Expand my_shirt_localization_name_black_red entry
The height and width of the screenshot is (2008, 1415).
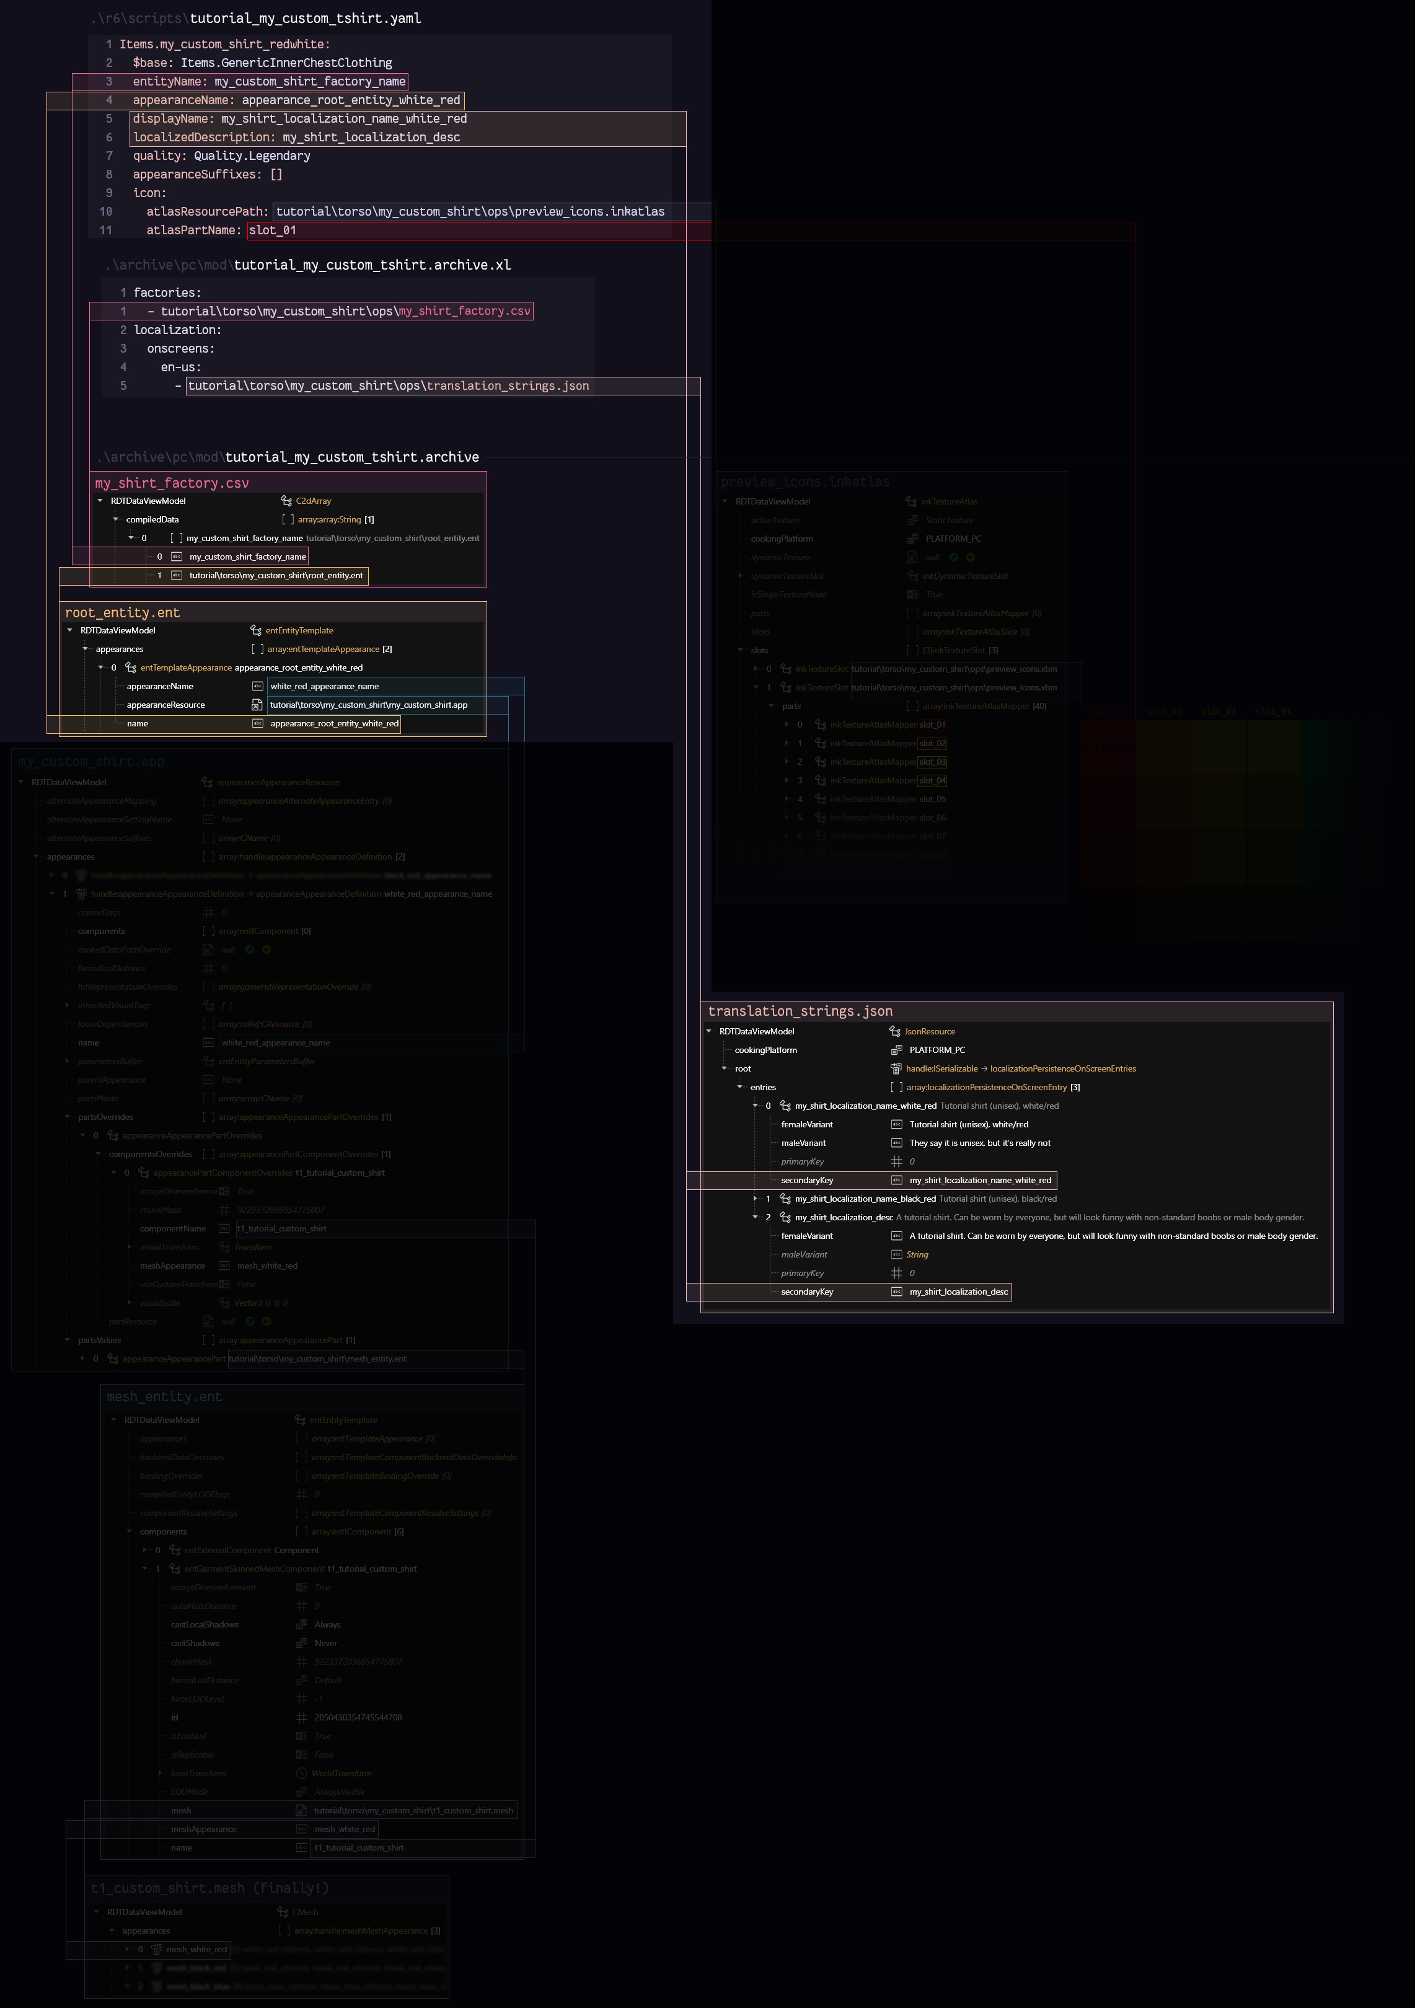pyautogui.click(x=756, y=1199)
